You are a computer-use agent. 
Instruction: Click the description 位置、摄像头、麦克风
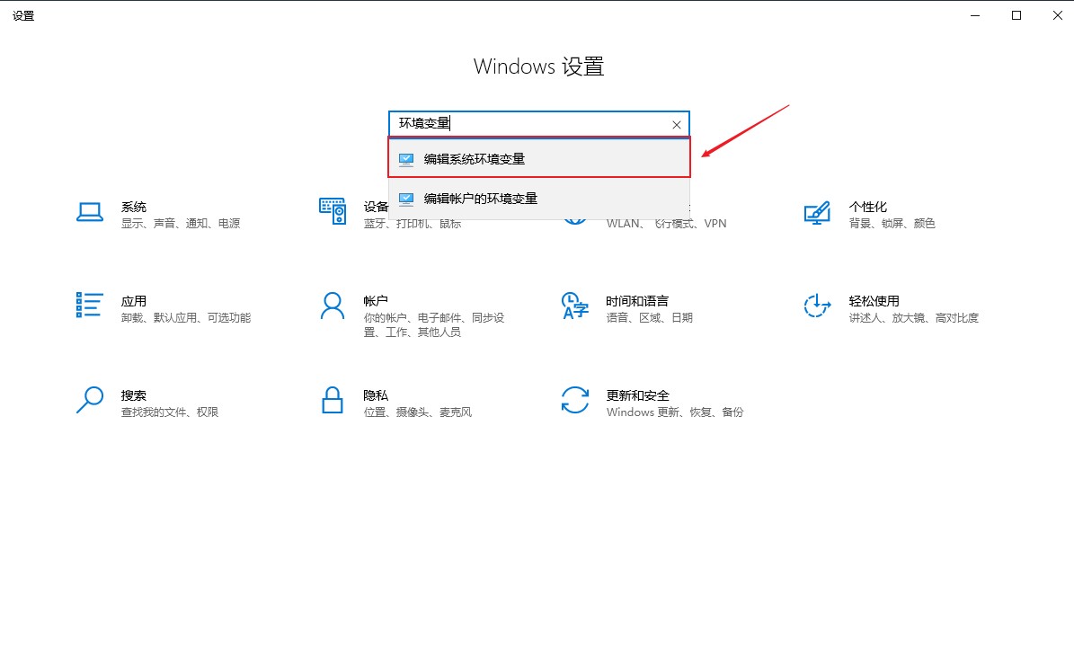(x=418, y=412)
